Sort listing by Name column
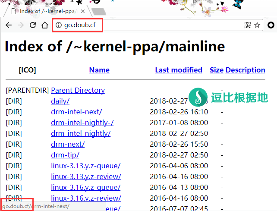Screen dimensions: 277x211 [99, 70]
